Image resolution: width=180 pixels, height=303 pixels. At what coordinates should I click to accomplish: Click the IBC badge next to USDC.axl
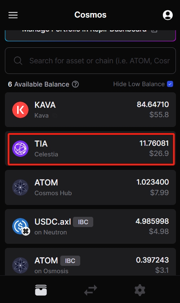[83, 222]
